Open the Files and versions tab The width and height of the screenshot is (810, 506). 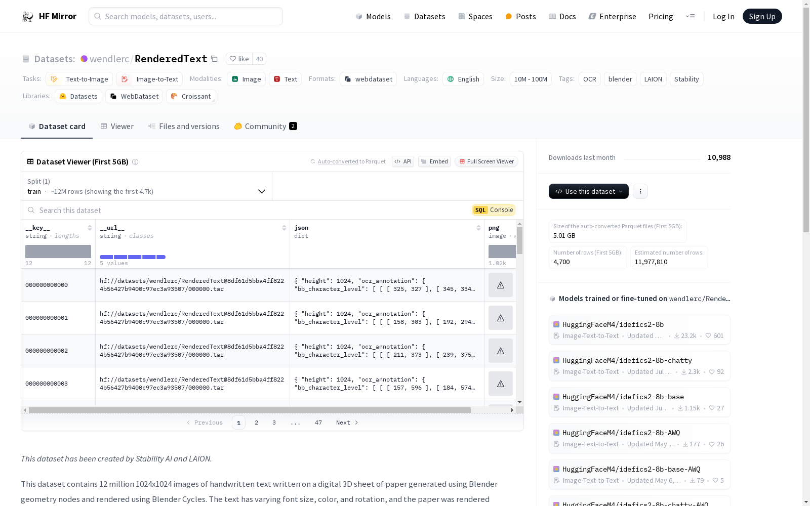pyautogui.click(x=184, y=126)
